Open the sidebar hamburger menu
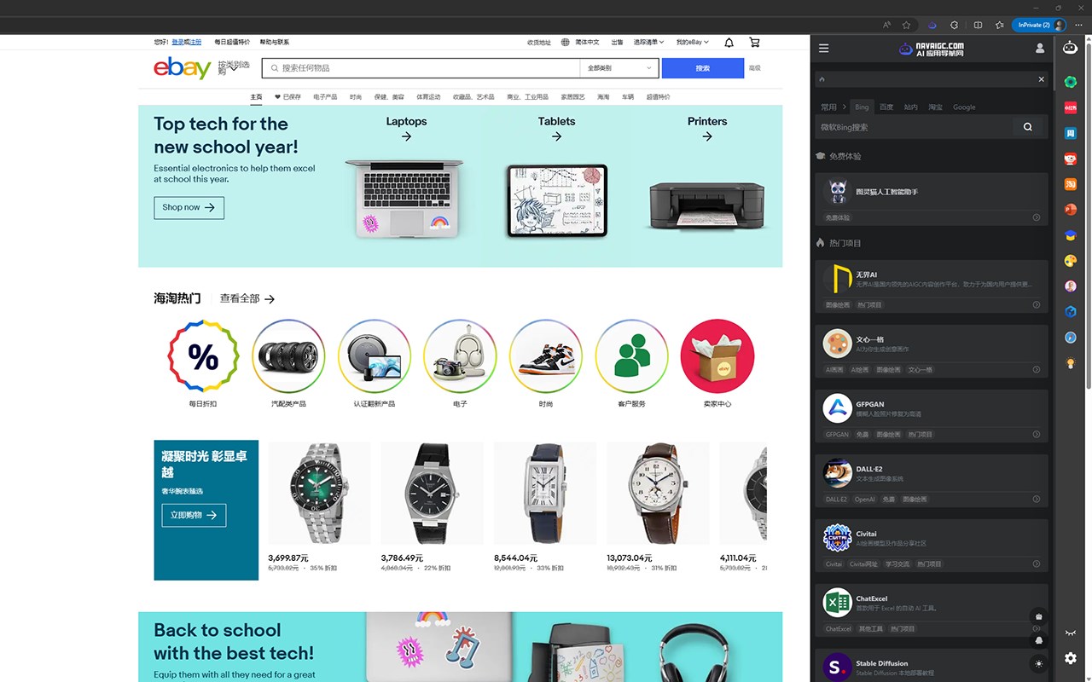Image resolution: width=1092 pixels, height=682 pixels. 823,49
